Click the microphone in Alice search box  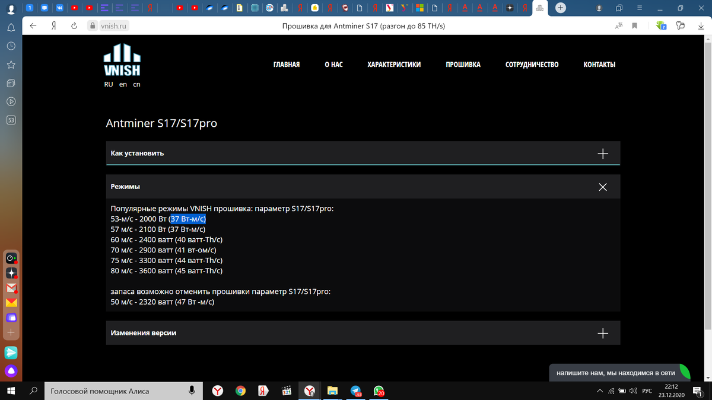tap(192, 391)
